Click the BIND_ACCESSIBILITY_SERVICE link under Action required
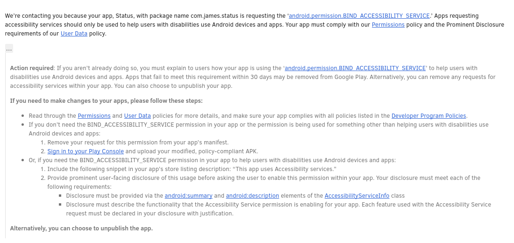This screenshot has height=243, width=514. coord(355,68)
